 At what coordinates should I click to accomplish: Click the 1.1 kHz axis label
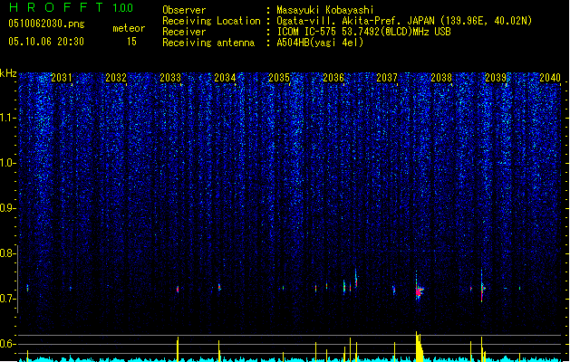coord(8,118)
